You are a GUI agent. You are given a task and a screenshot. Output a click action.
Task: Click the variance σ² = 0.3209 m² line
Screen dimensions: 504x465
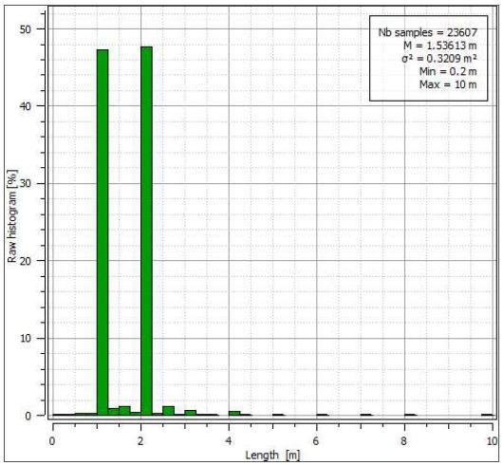click(x=439, y=59)
